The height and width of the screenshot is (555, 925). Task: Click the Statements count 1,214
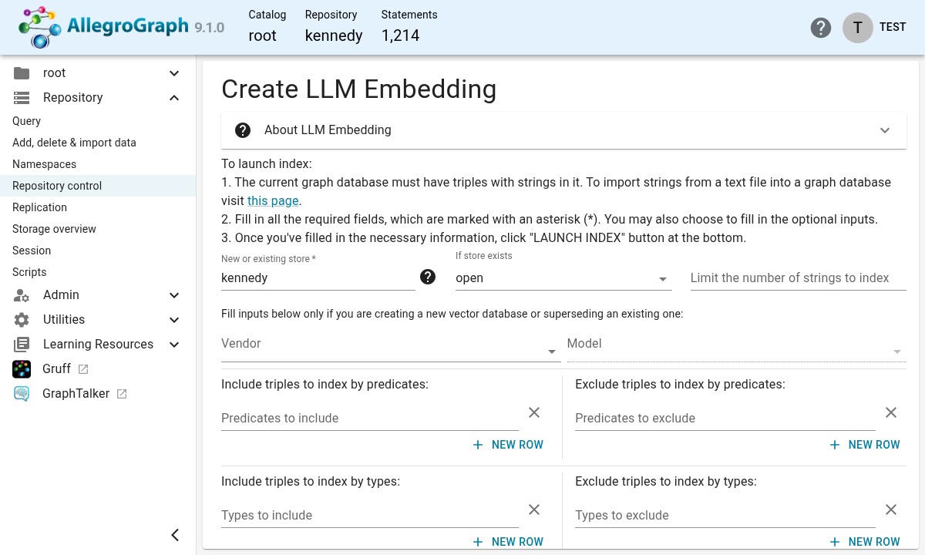(x=401, y=35)
